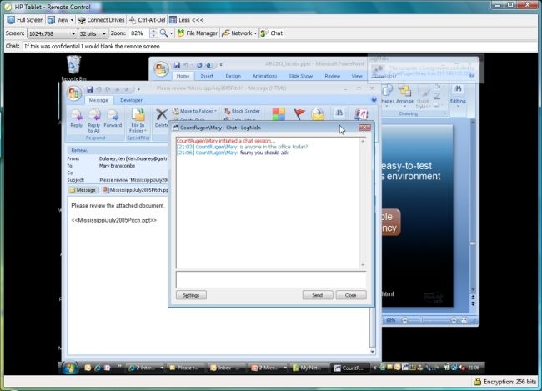
Task: Click the red Follow Up flag icon
Action: (x=299, y=114)
